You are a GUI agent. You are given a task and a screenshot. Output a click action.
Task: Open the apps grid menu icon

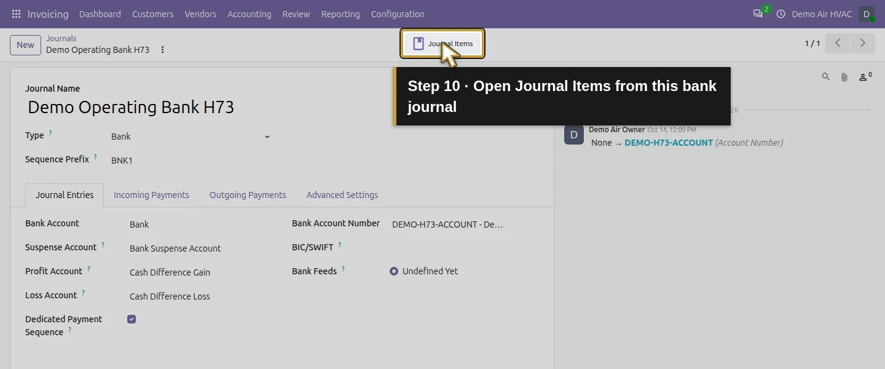pos(16,14)
